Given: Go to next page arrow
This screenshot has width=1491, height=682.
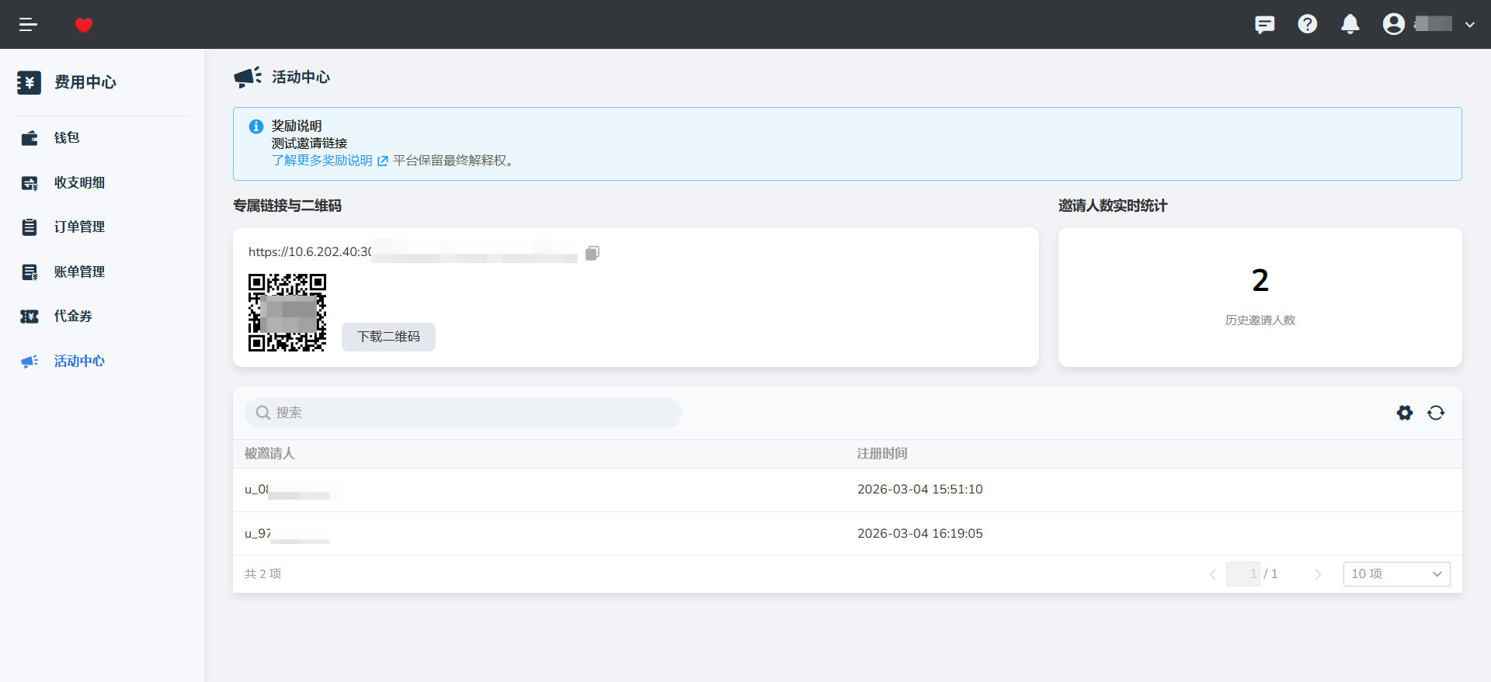Looking at the screenshot, I should coord(1317,574).
